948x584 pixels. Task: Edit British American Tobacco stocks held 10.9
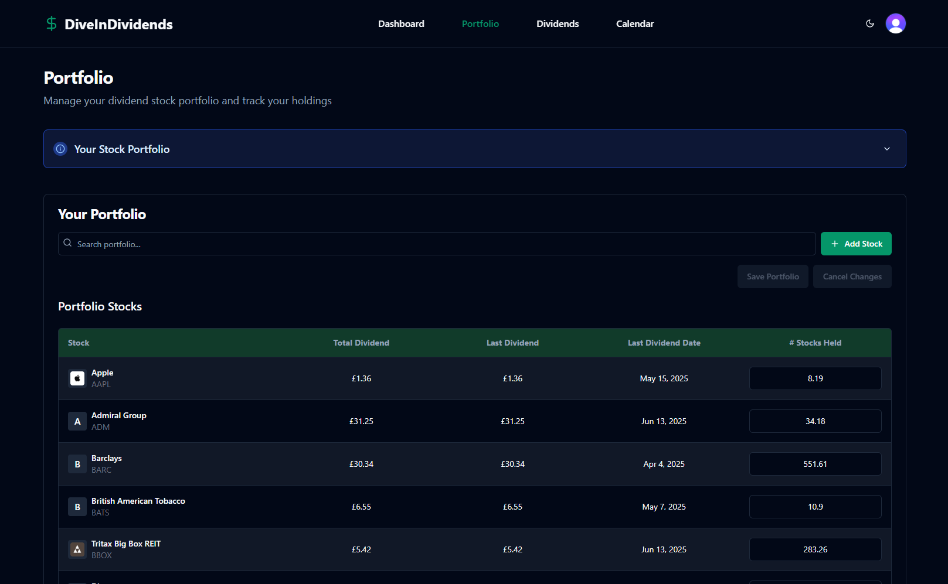pyautogui.click(x=816, y=507)
